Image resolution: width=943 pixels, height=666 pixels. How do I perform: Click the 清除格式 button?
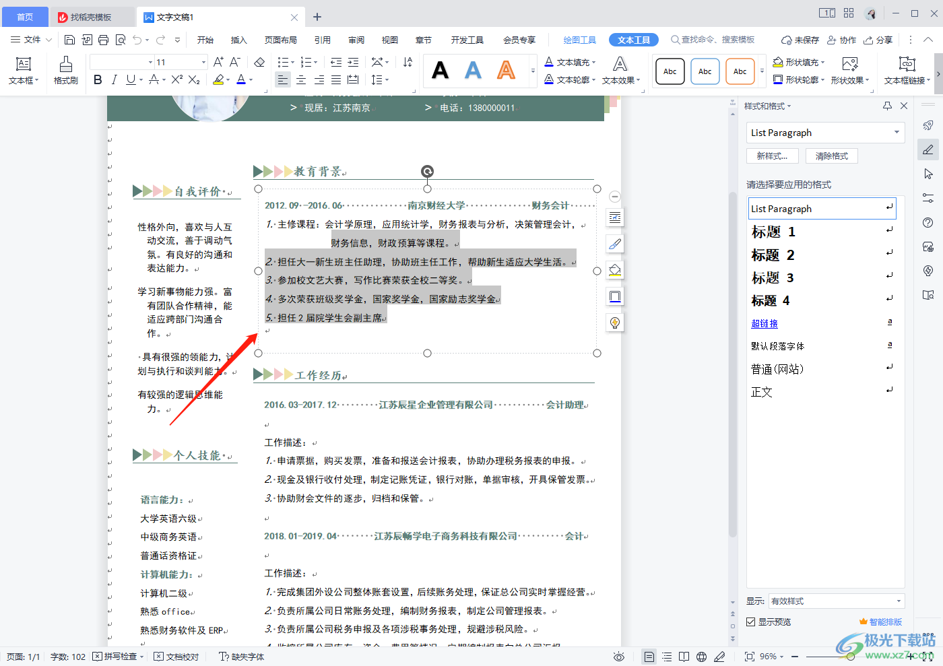831,156
